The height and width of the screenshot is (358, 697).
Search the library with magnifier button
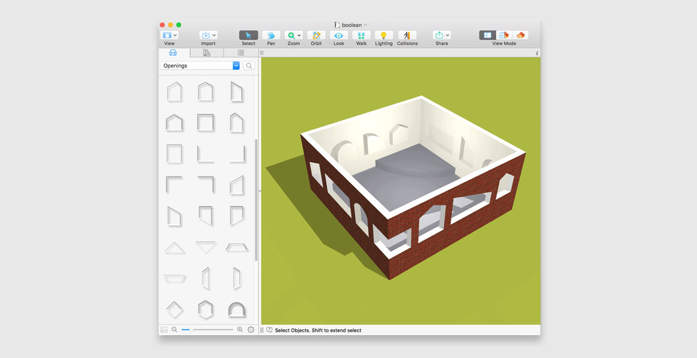249,65
